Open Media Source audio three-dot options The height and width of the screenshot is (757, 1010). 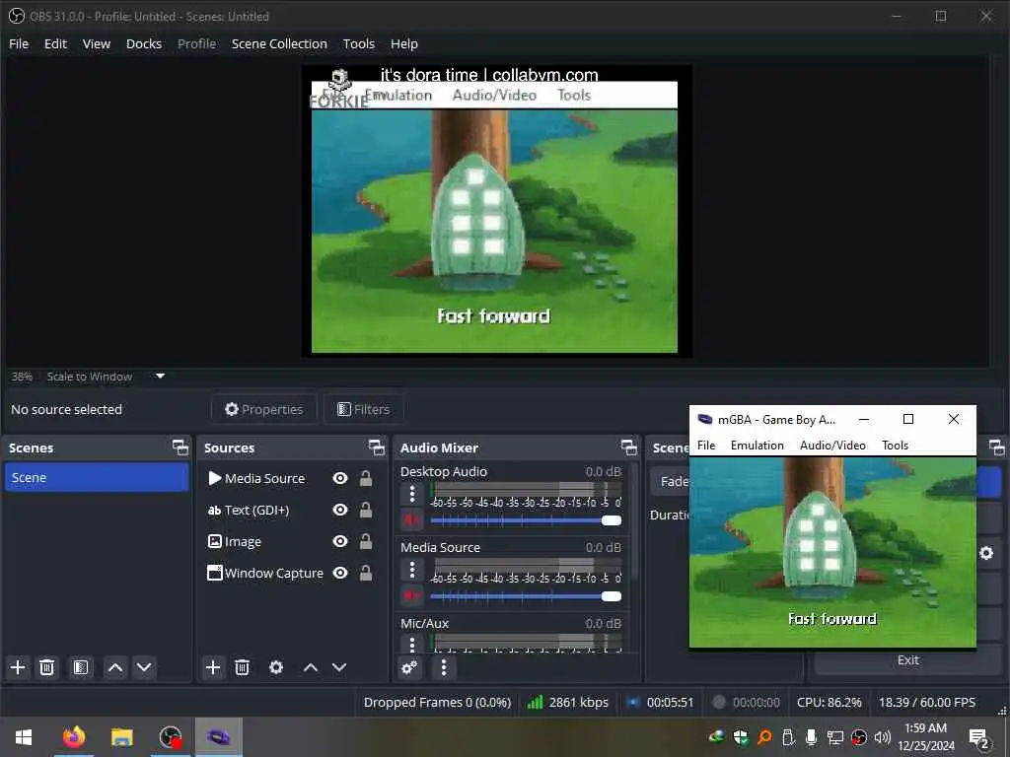pyautogui.click(x=412, y=571)
